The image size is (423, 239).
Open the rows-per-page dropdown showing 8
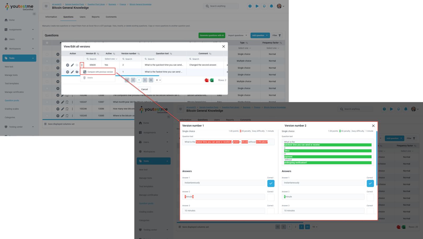(158, 80)
